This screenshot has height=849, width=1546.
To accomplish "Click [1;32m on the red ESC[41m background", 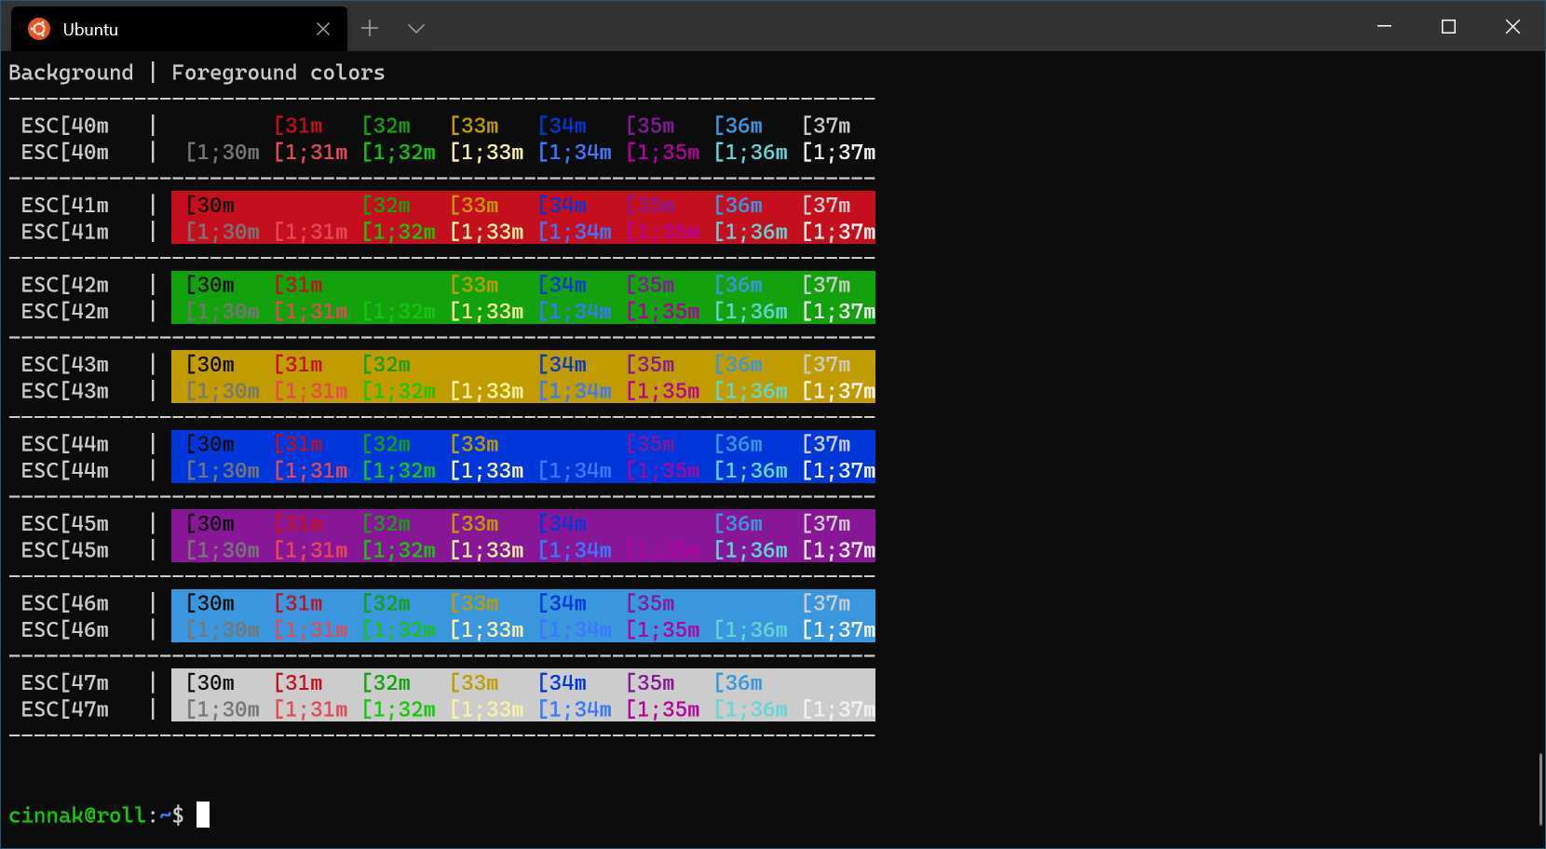I will 399,232.
